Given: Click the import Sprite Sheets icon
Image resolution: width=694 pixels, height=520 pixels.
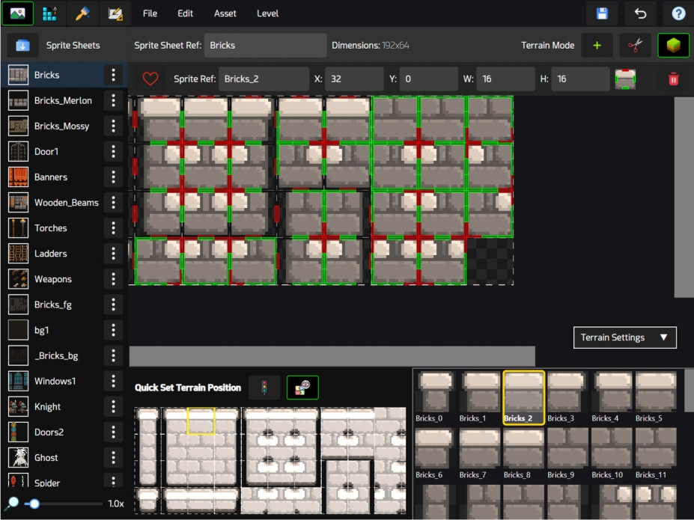Looking at the screenshot, I should click(x=22, y=46).
